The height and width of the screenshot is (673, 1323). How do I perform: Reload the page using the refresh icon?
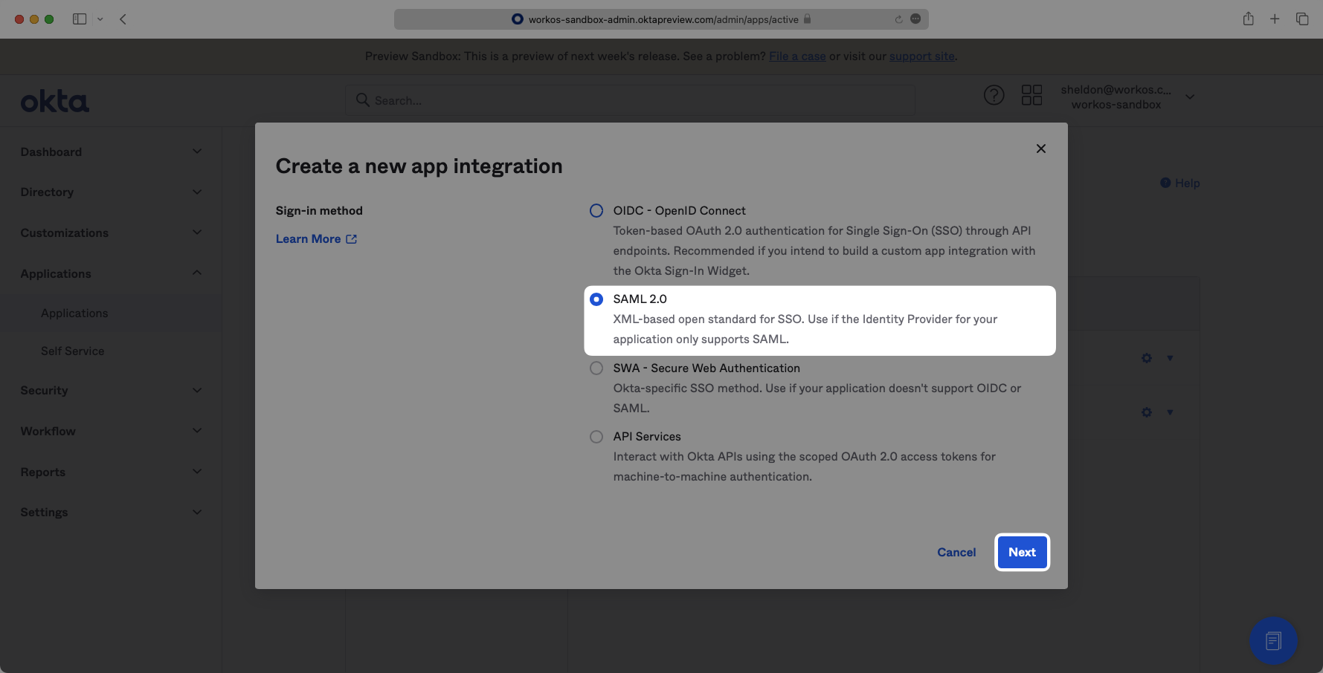click(x=898, y=19)
